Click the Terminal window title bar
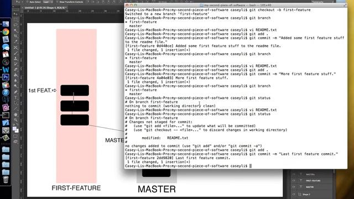Image resolution: width=354 pixels, height=199 pixels. [236, 5]
